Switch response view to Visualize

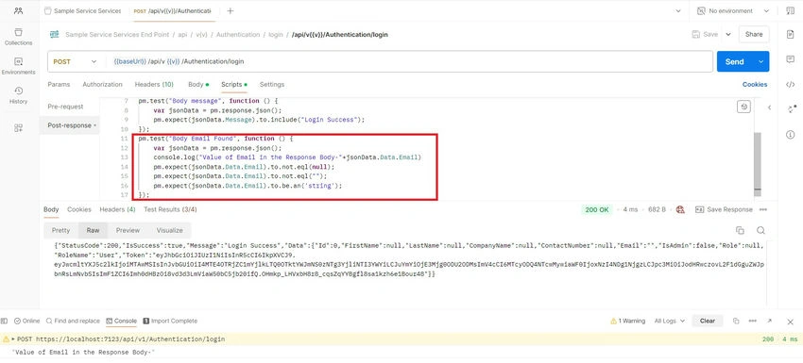tap(169, 230)
